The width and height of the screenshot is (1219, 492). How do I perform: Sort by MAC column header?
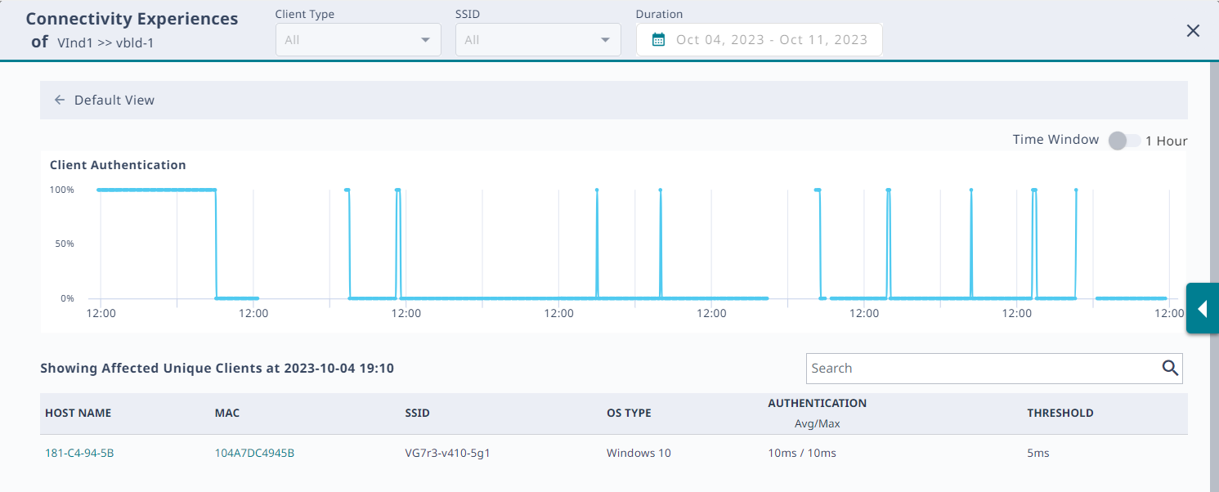(x=227, y=414)
